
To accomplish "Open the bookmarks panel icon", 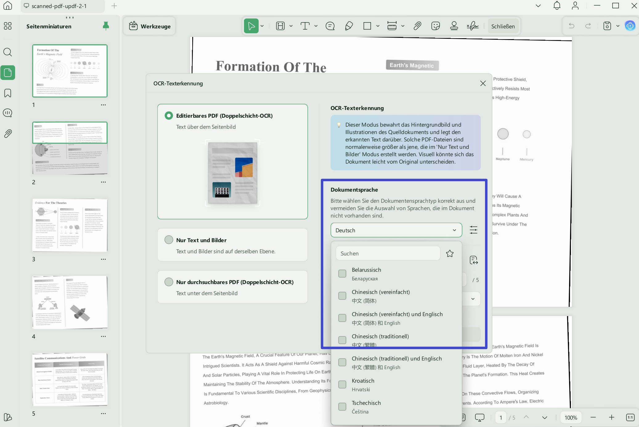I will (x=7, y=93).
